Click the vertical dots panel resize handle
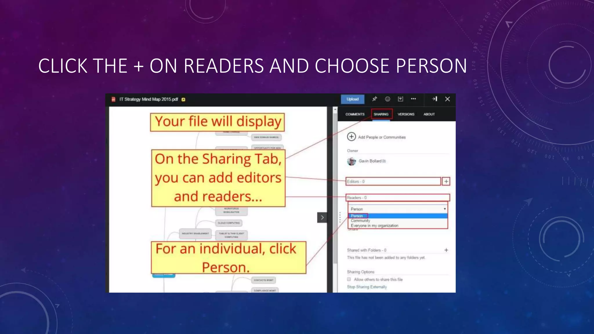Viewport: 594px width, 334px height. click(340, 217)
